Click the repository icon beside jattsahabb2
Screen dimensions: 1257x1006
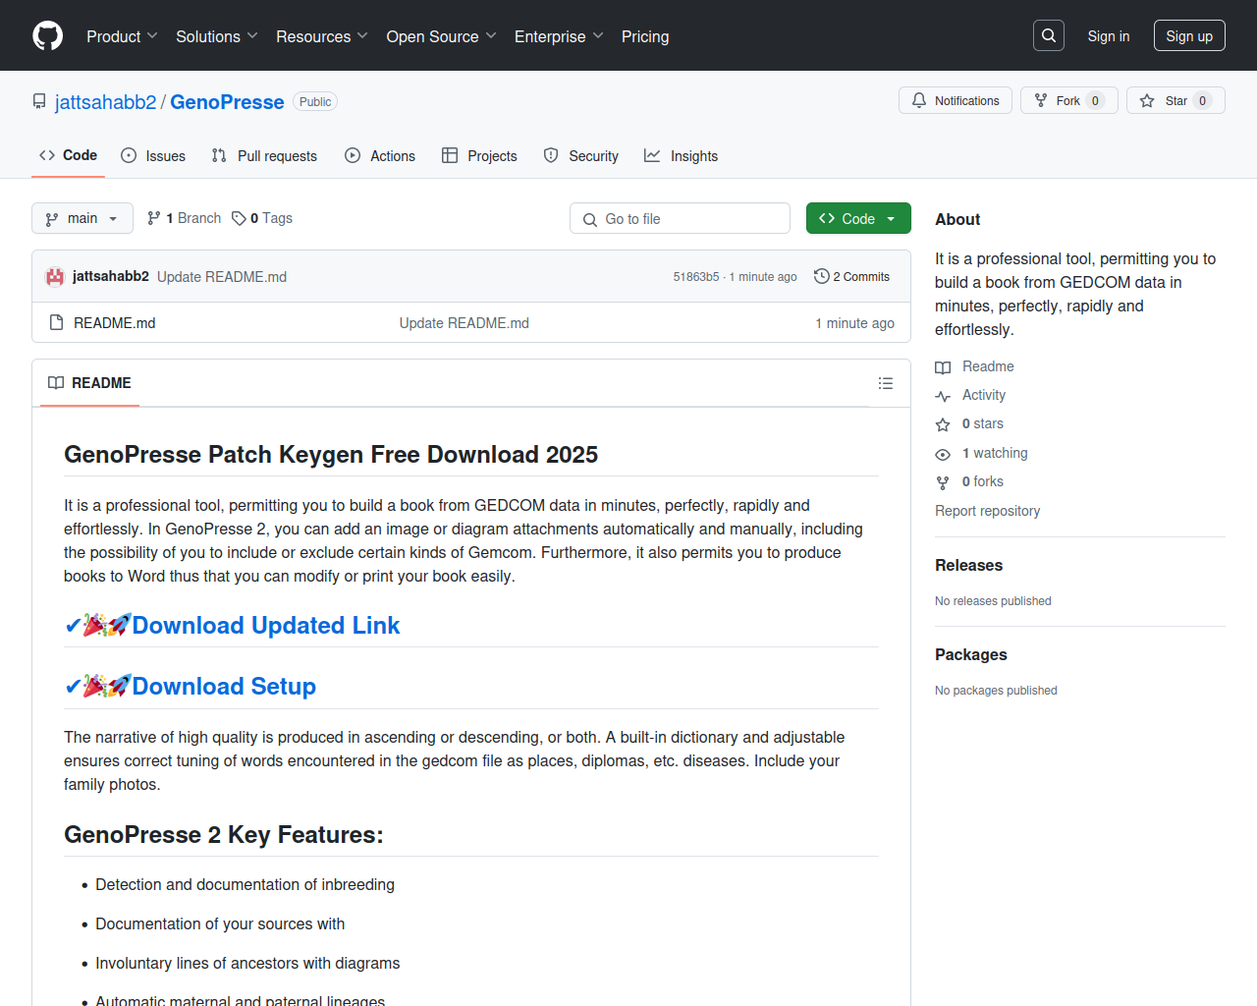39,102
